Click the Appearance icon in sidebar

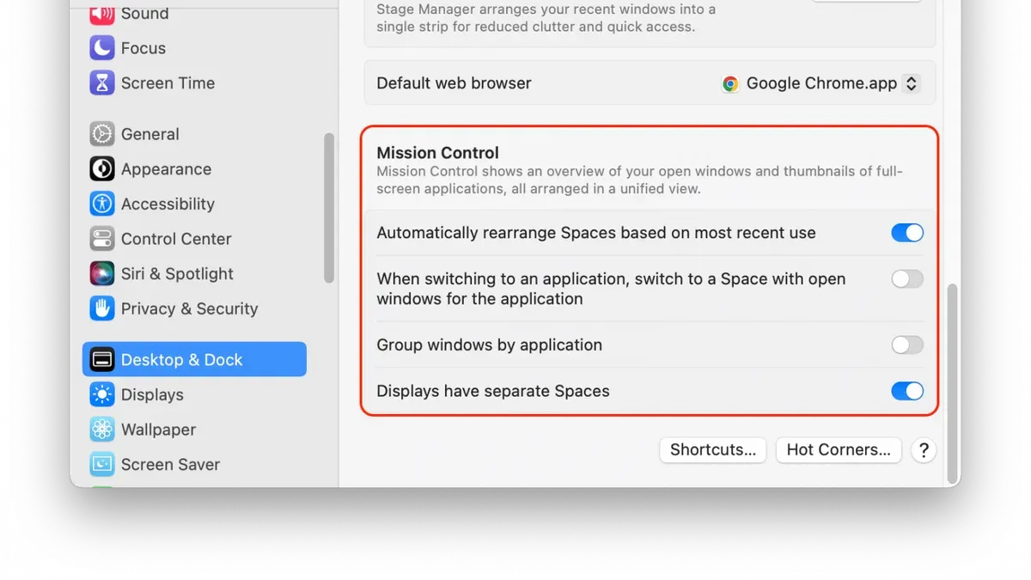102,168
